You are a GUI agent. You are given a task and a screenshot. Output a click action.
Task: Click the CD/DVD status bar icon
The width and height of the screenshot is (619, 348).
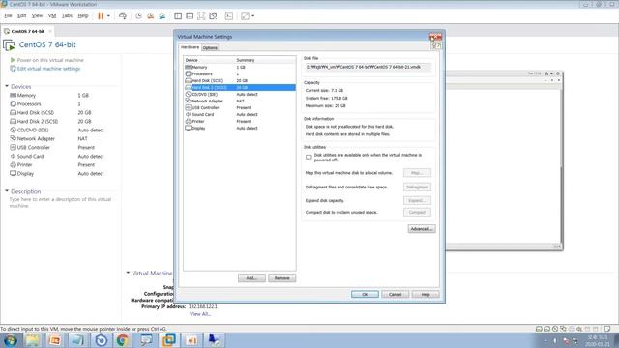click(555, 329)
